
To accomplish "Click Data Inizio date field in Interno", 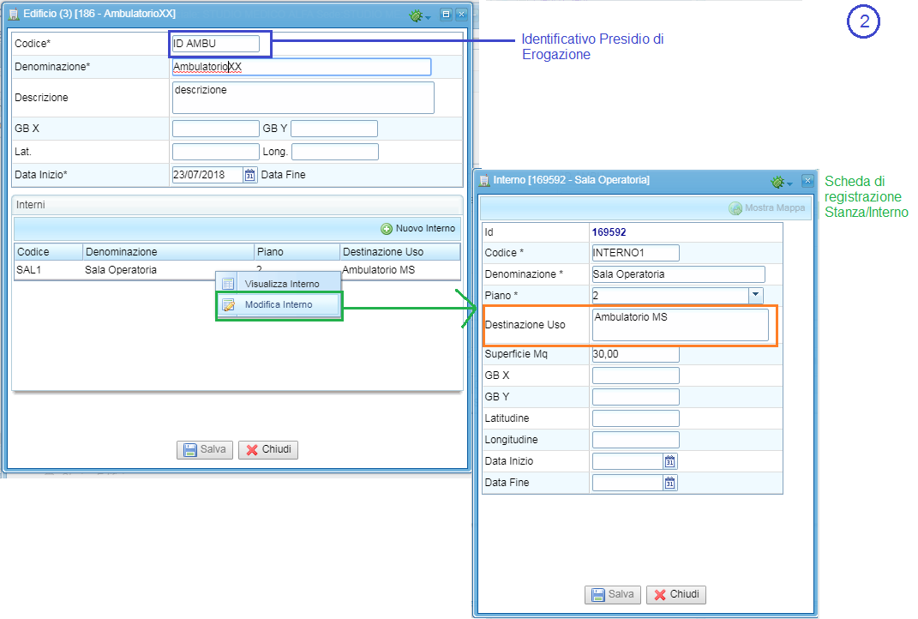I will tap(627, 461).
